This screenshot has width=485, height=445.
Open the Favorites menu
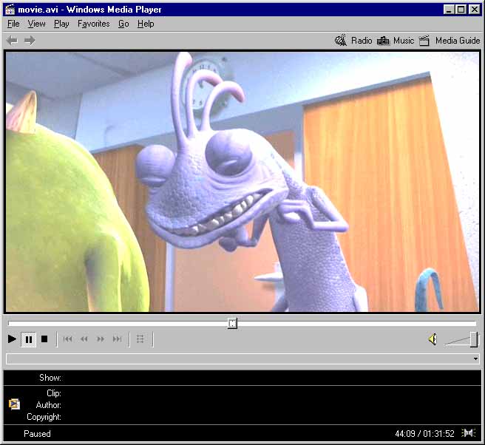[93, 24]
